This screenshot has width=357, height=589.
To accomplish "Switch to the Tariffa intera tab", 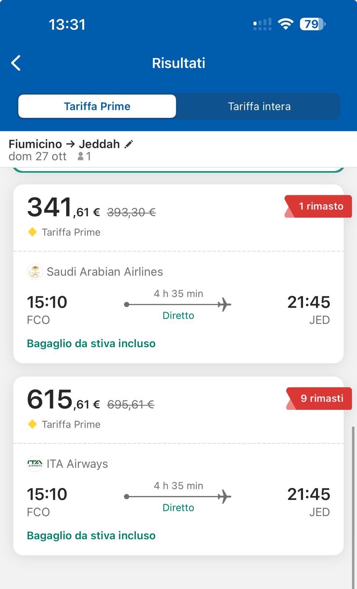I will [x=259, y=106].
